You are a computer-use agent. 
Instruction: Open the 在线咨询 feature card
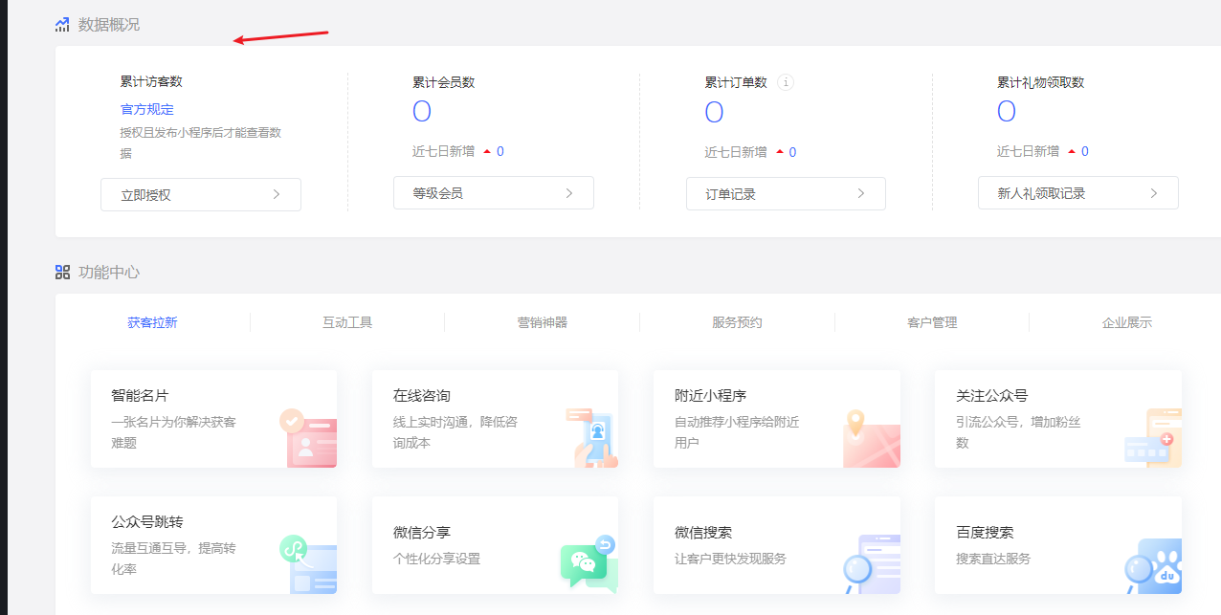tap(495, 418)
